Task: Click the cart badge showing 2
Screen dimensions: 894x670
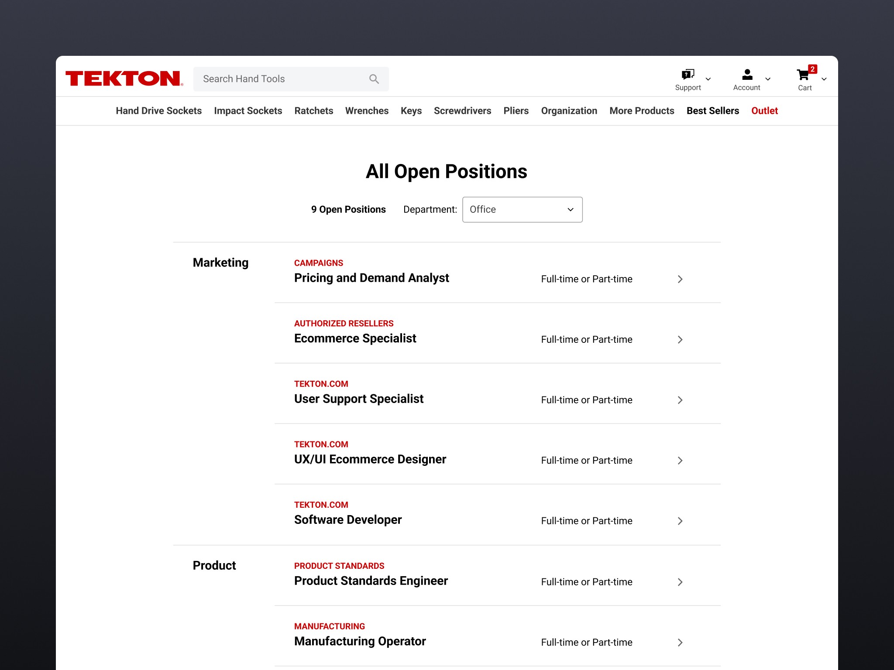Action: coord(812,69)
